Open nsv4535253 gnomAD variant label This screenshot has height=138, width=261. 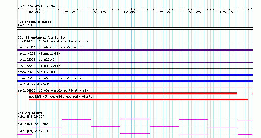50,78
